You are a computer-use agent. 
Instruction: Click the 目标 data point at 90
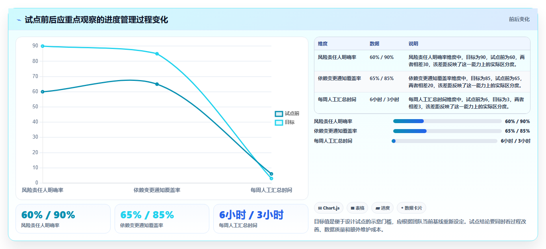43,46
